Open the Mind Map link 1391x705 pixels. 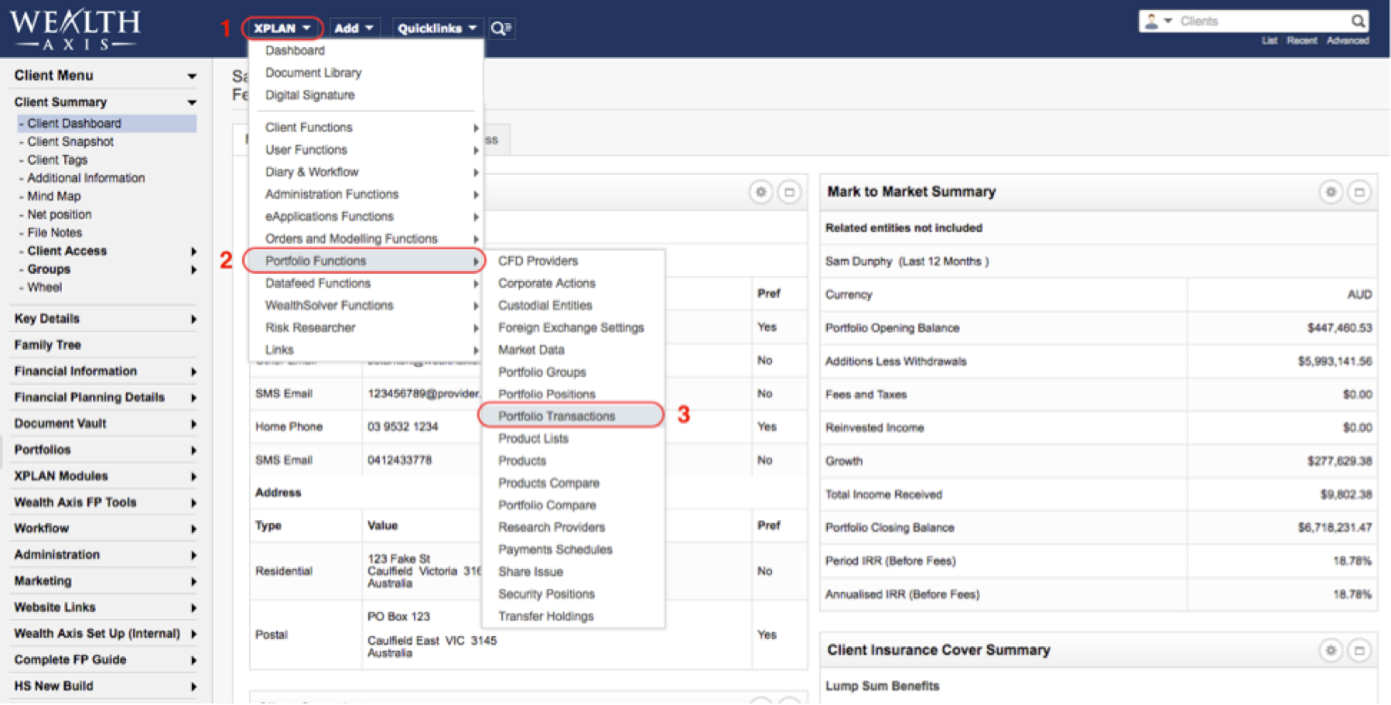pyautogui.click(x=54, y=197)
